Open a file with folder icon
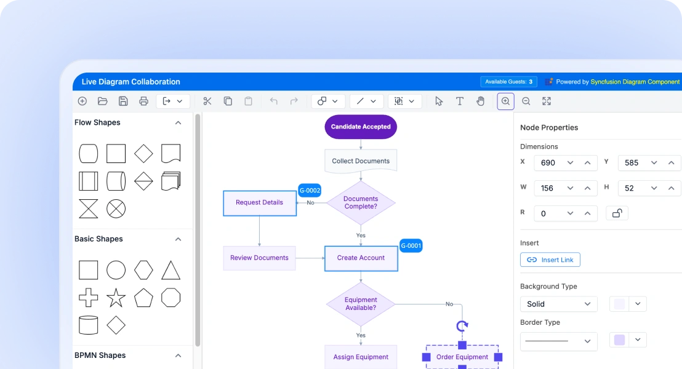 tap(103, 101)
